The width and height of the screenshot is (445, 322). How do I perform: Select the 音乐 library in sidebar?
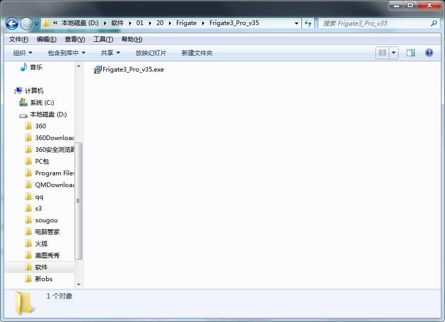(x=36, y=67)
